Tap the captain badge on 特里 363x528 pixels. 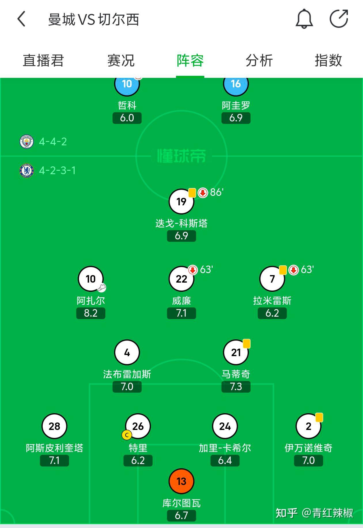127,435
